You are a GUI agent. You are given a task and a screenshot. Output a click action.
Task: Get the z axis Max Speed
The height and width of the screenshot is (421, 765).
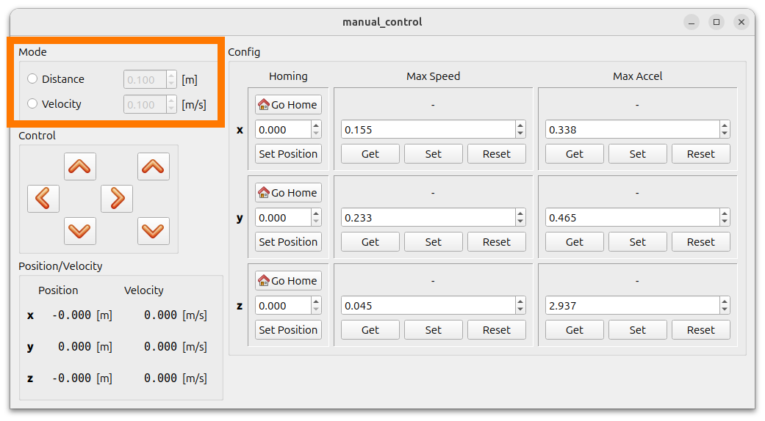point(370,330)
